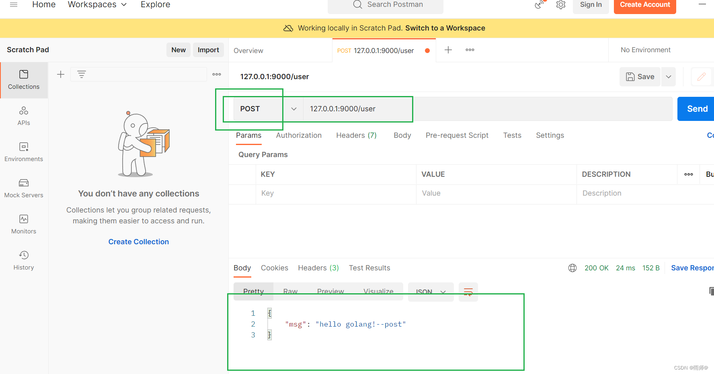Open the Environments sidebar panel
The height and width of the screenshot is (374, 714).
pos(24,152)
